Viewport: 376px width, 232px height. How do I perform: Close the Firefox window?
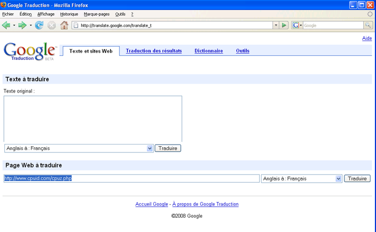(x=370, y=5)
